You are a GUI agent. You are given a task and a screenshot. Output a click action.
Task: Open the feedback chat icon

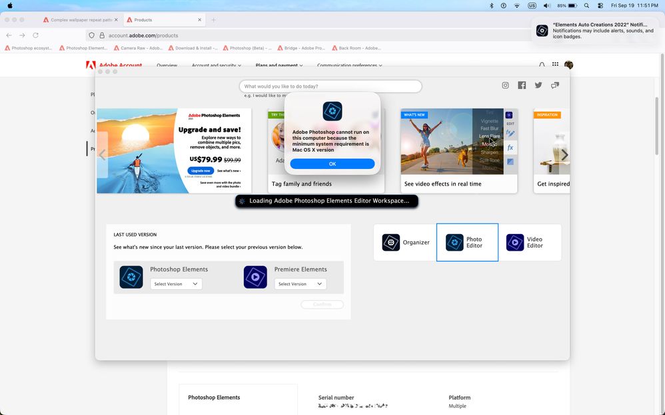click(555, 86)
